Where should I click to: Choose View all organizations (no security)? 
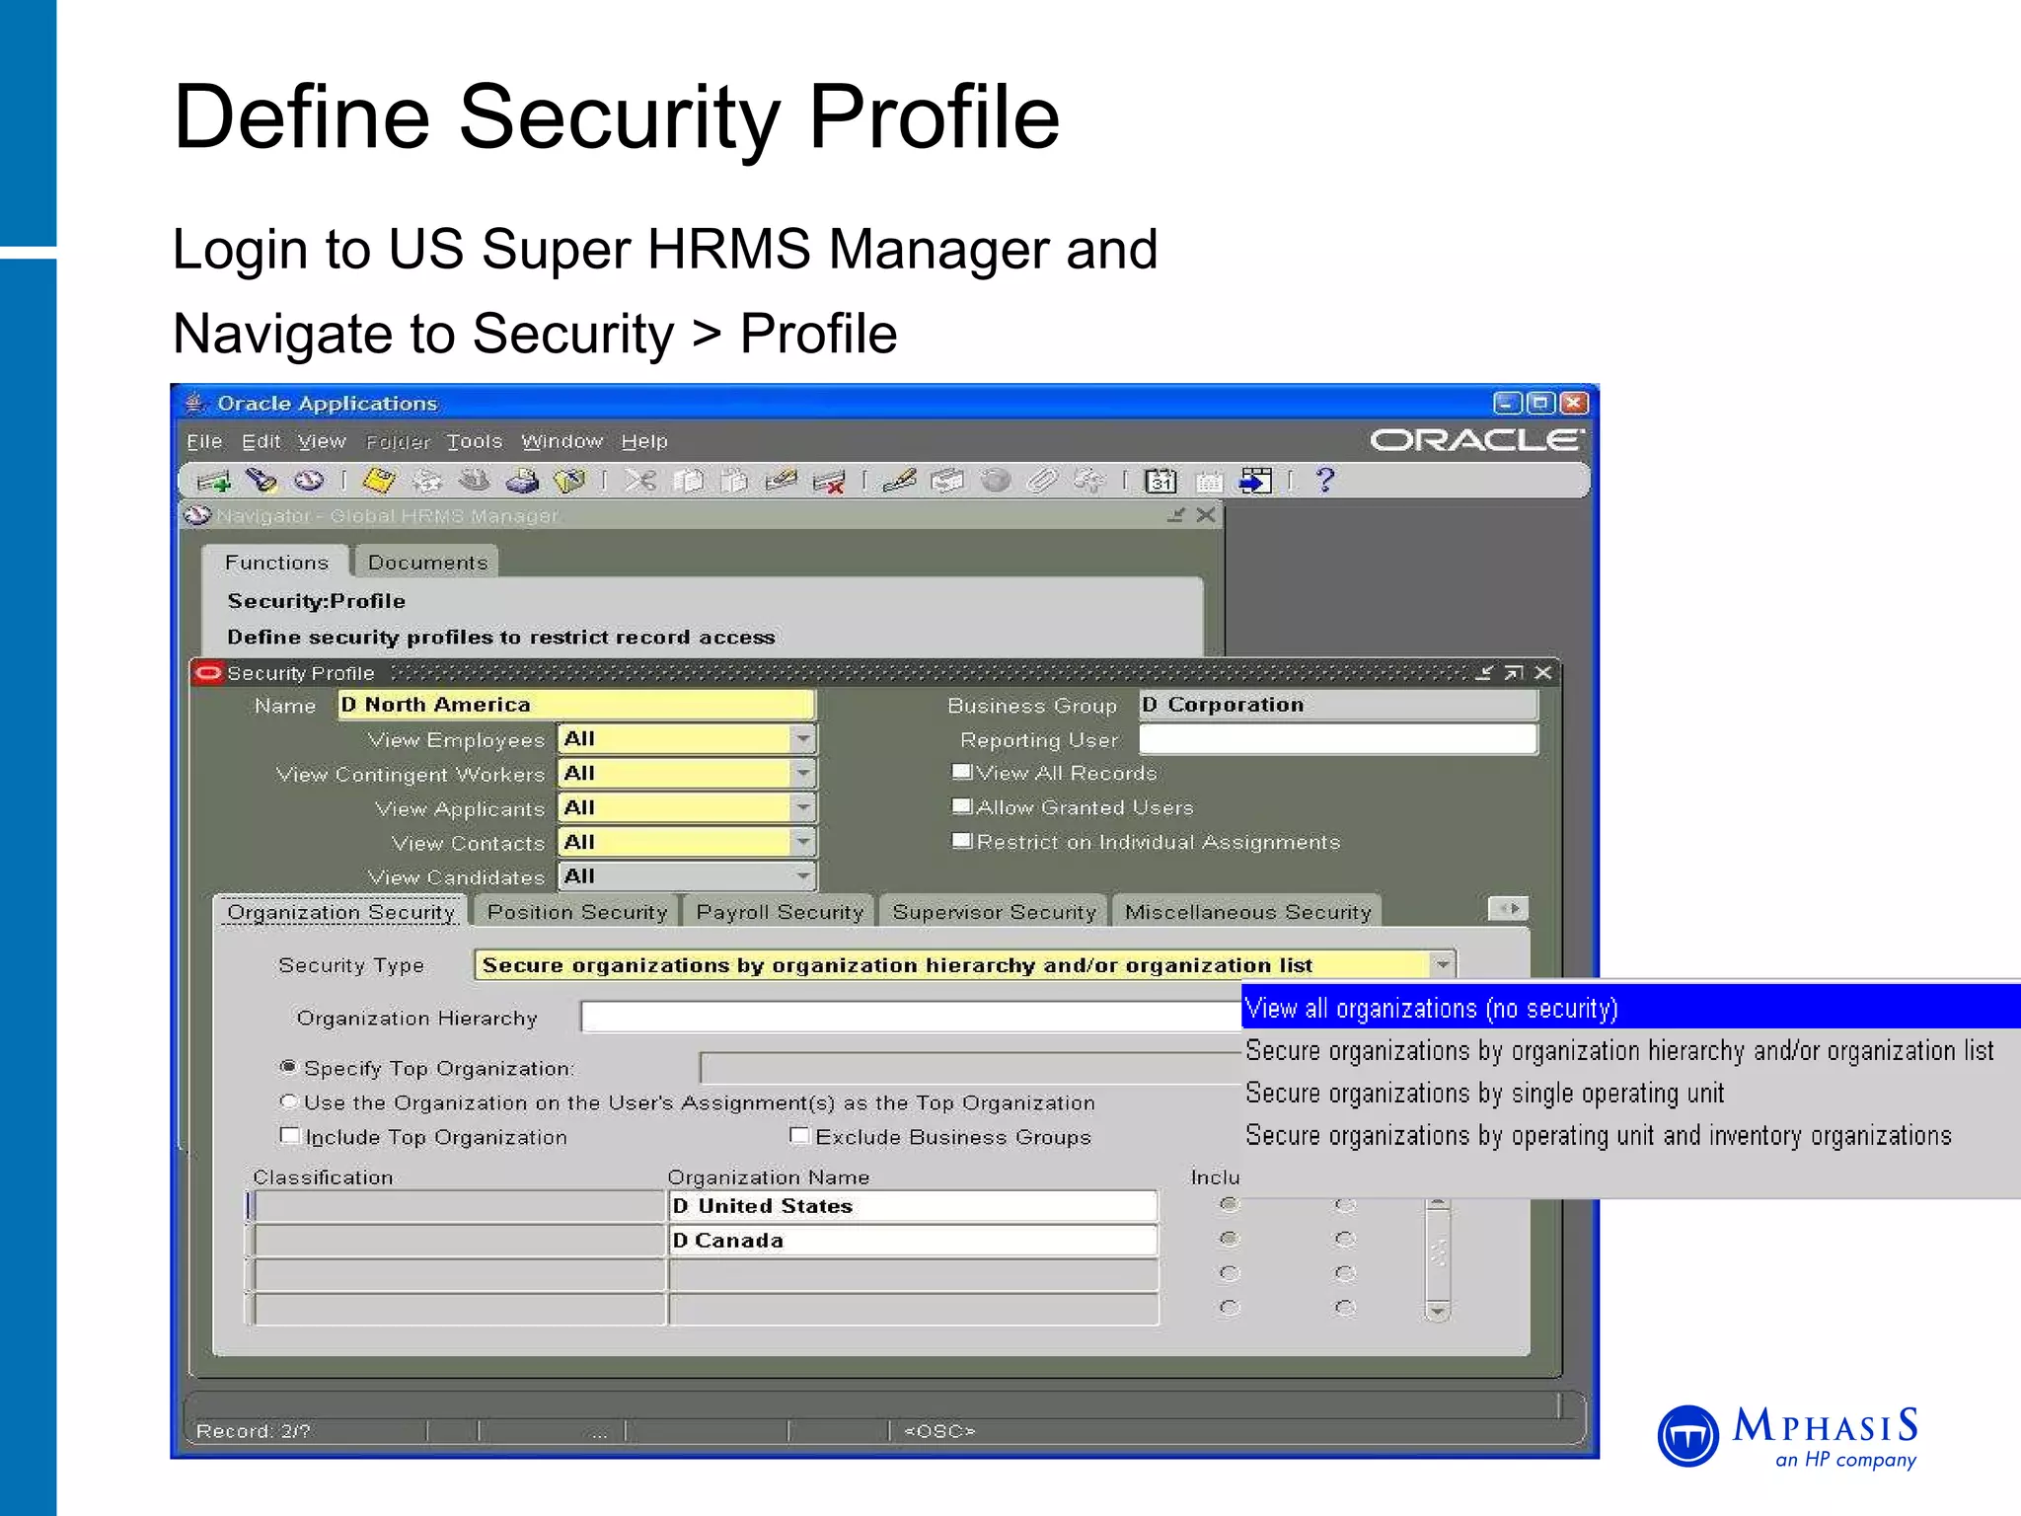(1630, 1008)
